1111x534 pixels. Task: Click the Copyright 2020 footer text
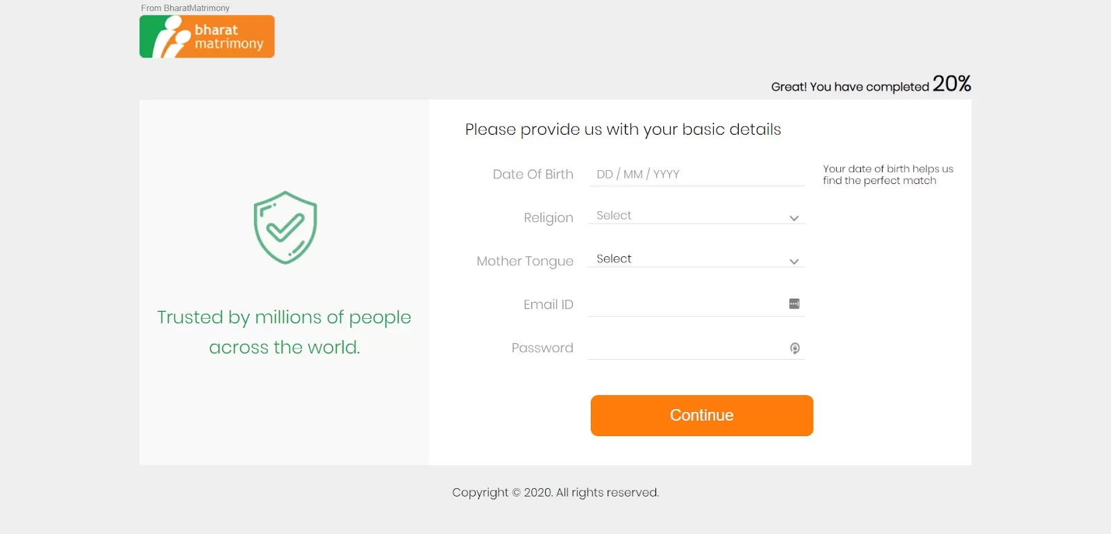555,492
